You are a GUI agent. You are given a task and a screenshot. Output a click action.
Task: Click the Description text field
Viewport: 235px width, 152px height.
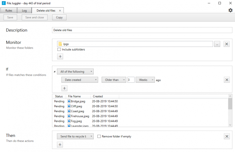tap(142, 30)
